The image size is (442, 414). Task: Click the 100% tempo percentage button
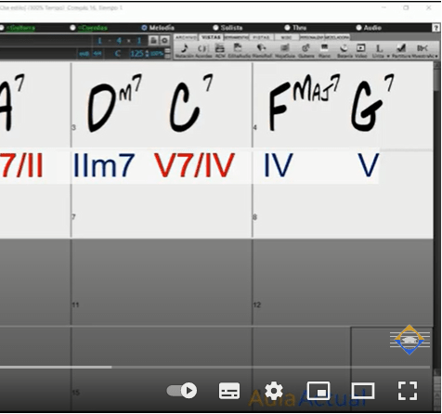pos(157,54)
